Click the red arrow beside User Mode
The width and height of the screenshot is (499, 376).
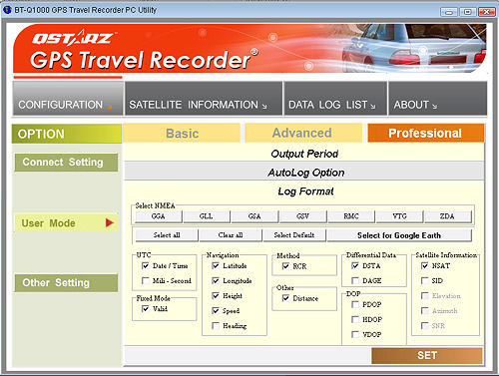[x=110, y=222]
